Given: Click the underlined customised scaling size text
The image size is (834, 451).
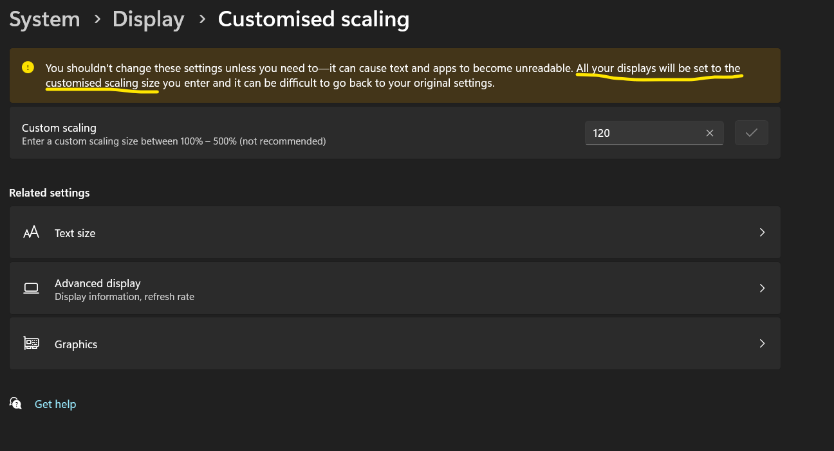Looking at the screenshot, I should pos(102,82).
